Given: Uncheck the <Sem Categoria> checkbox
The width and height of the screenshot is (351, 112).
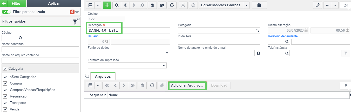Looking at the screenshot, I should (5, 77).
